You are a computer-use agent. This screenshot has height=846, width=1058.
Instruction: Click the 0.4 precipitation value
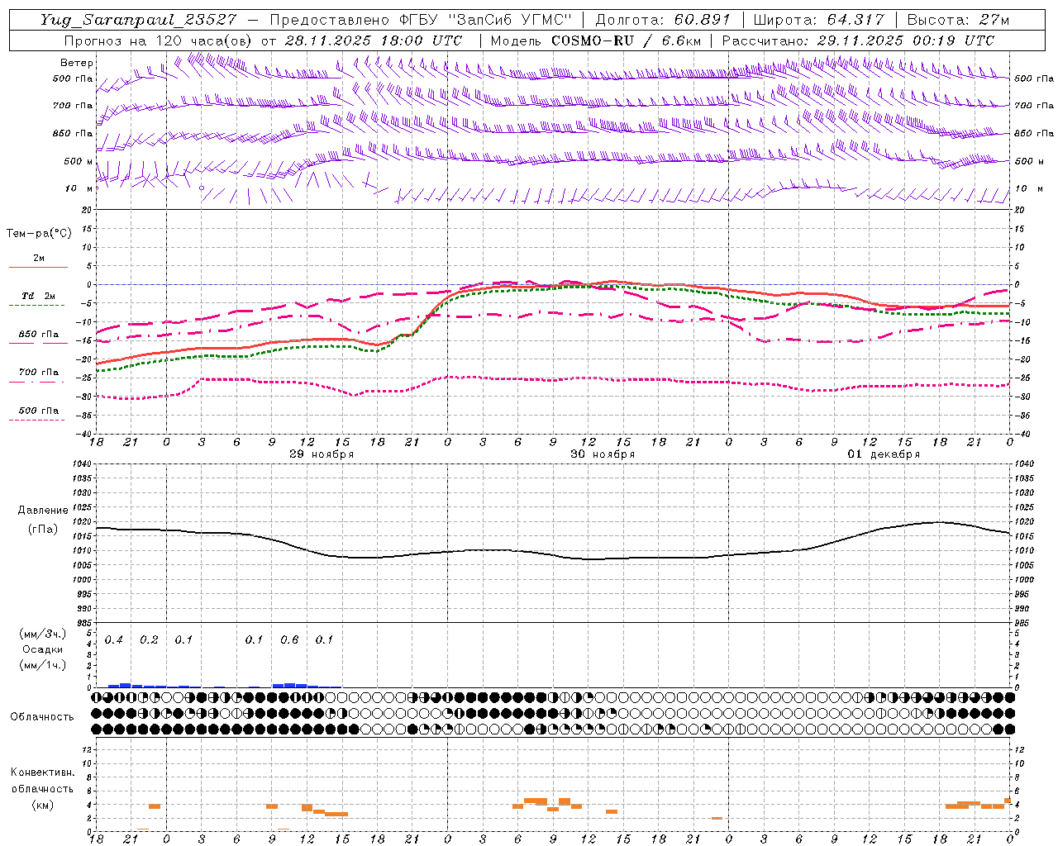[x=114, y=640]
